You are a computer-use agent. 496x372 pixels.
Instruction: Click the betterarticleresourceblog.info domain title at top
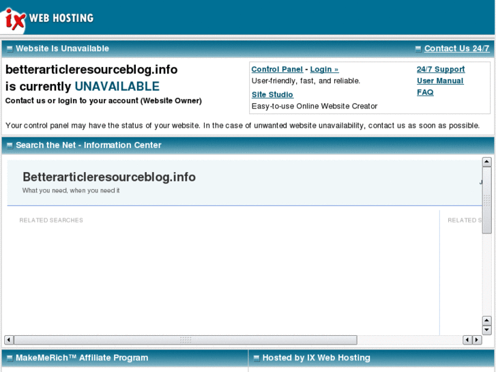(91, 70)
